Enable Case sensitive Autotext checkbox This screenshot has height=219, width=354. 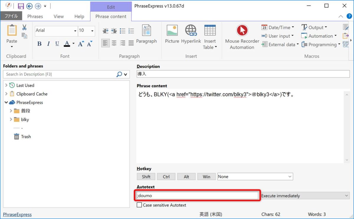click(x=139, y=205)
